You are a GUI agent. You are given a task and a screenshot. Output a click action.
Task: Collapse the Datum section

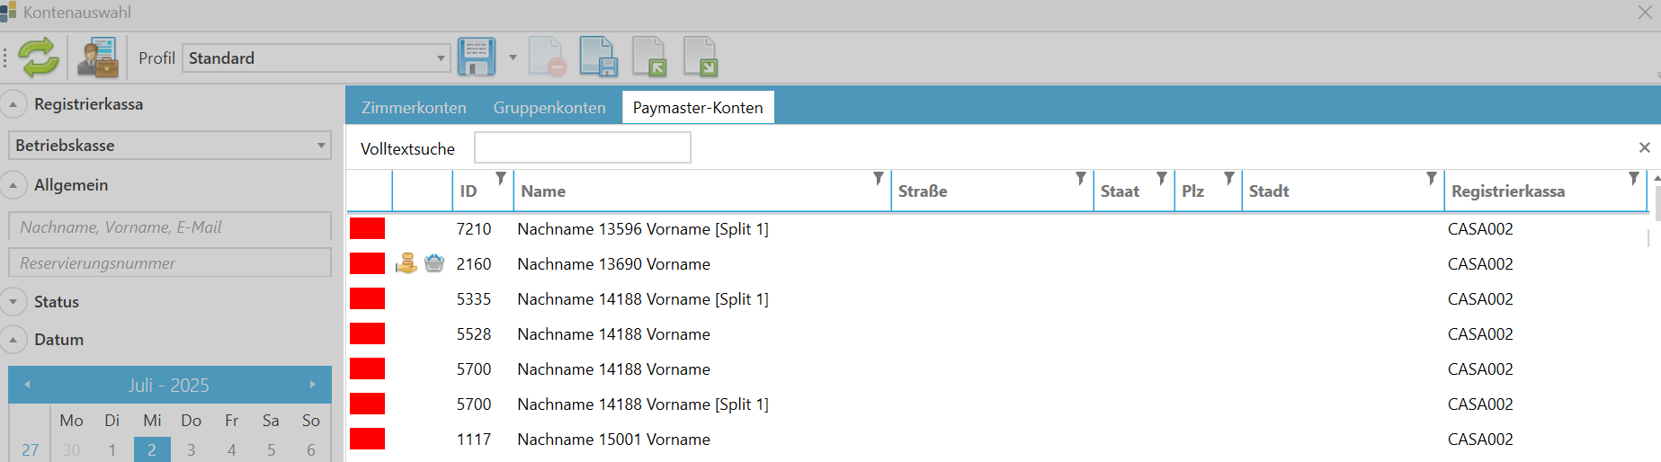pyautogui.click(x=13, y=340)
